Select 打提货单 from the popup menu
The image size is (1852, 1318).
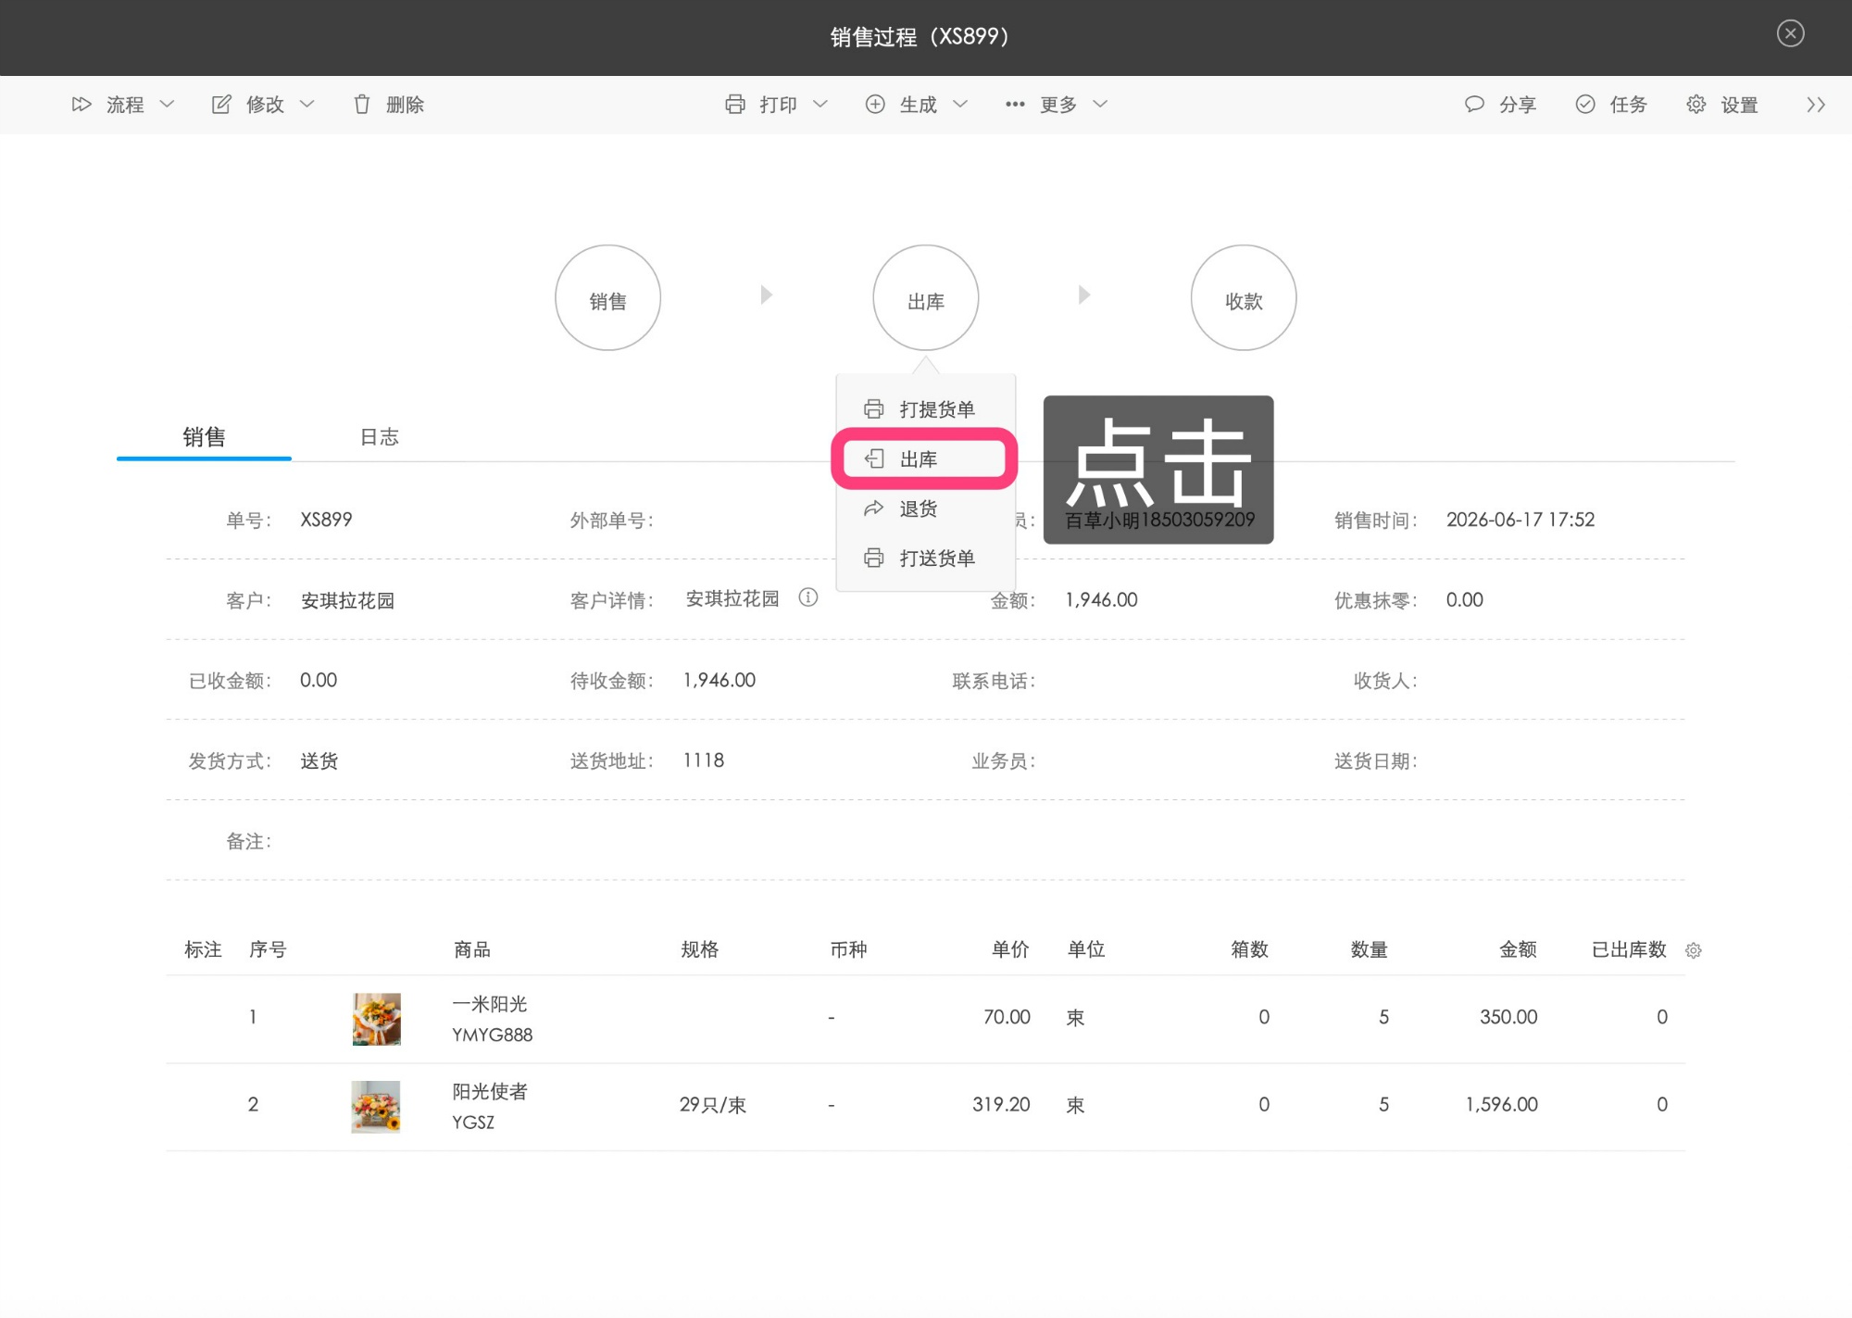[x=925, y=409]
